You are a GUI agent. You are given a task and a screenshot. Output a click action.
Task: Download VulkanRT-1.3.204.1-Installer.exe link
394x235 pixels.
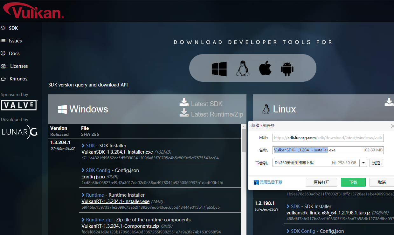click(x=115, y=201)
